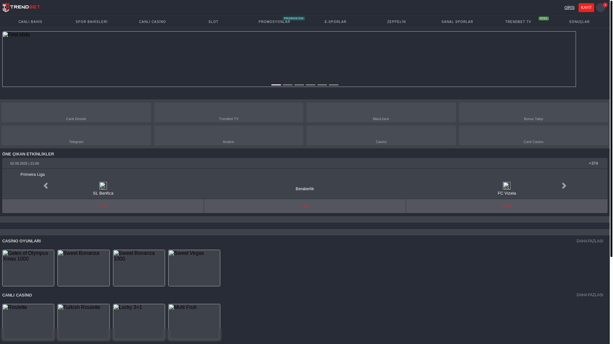This screenshot has height=344, width=613.
Task: Open the Multi Fruit live game
Action: (x=194, y=322)
